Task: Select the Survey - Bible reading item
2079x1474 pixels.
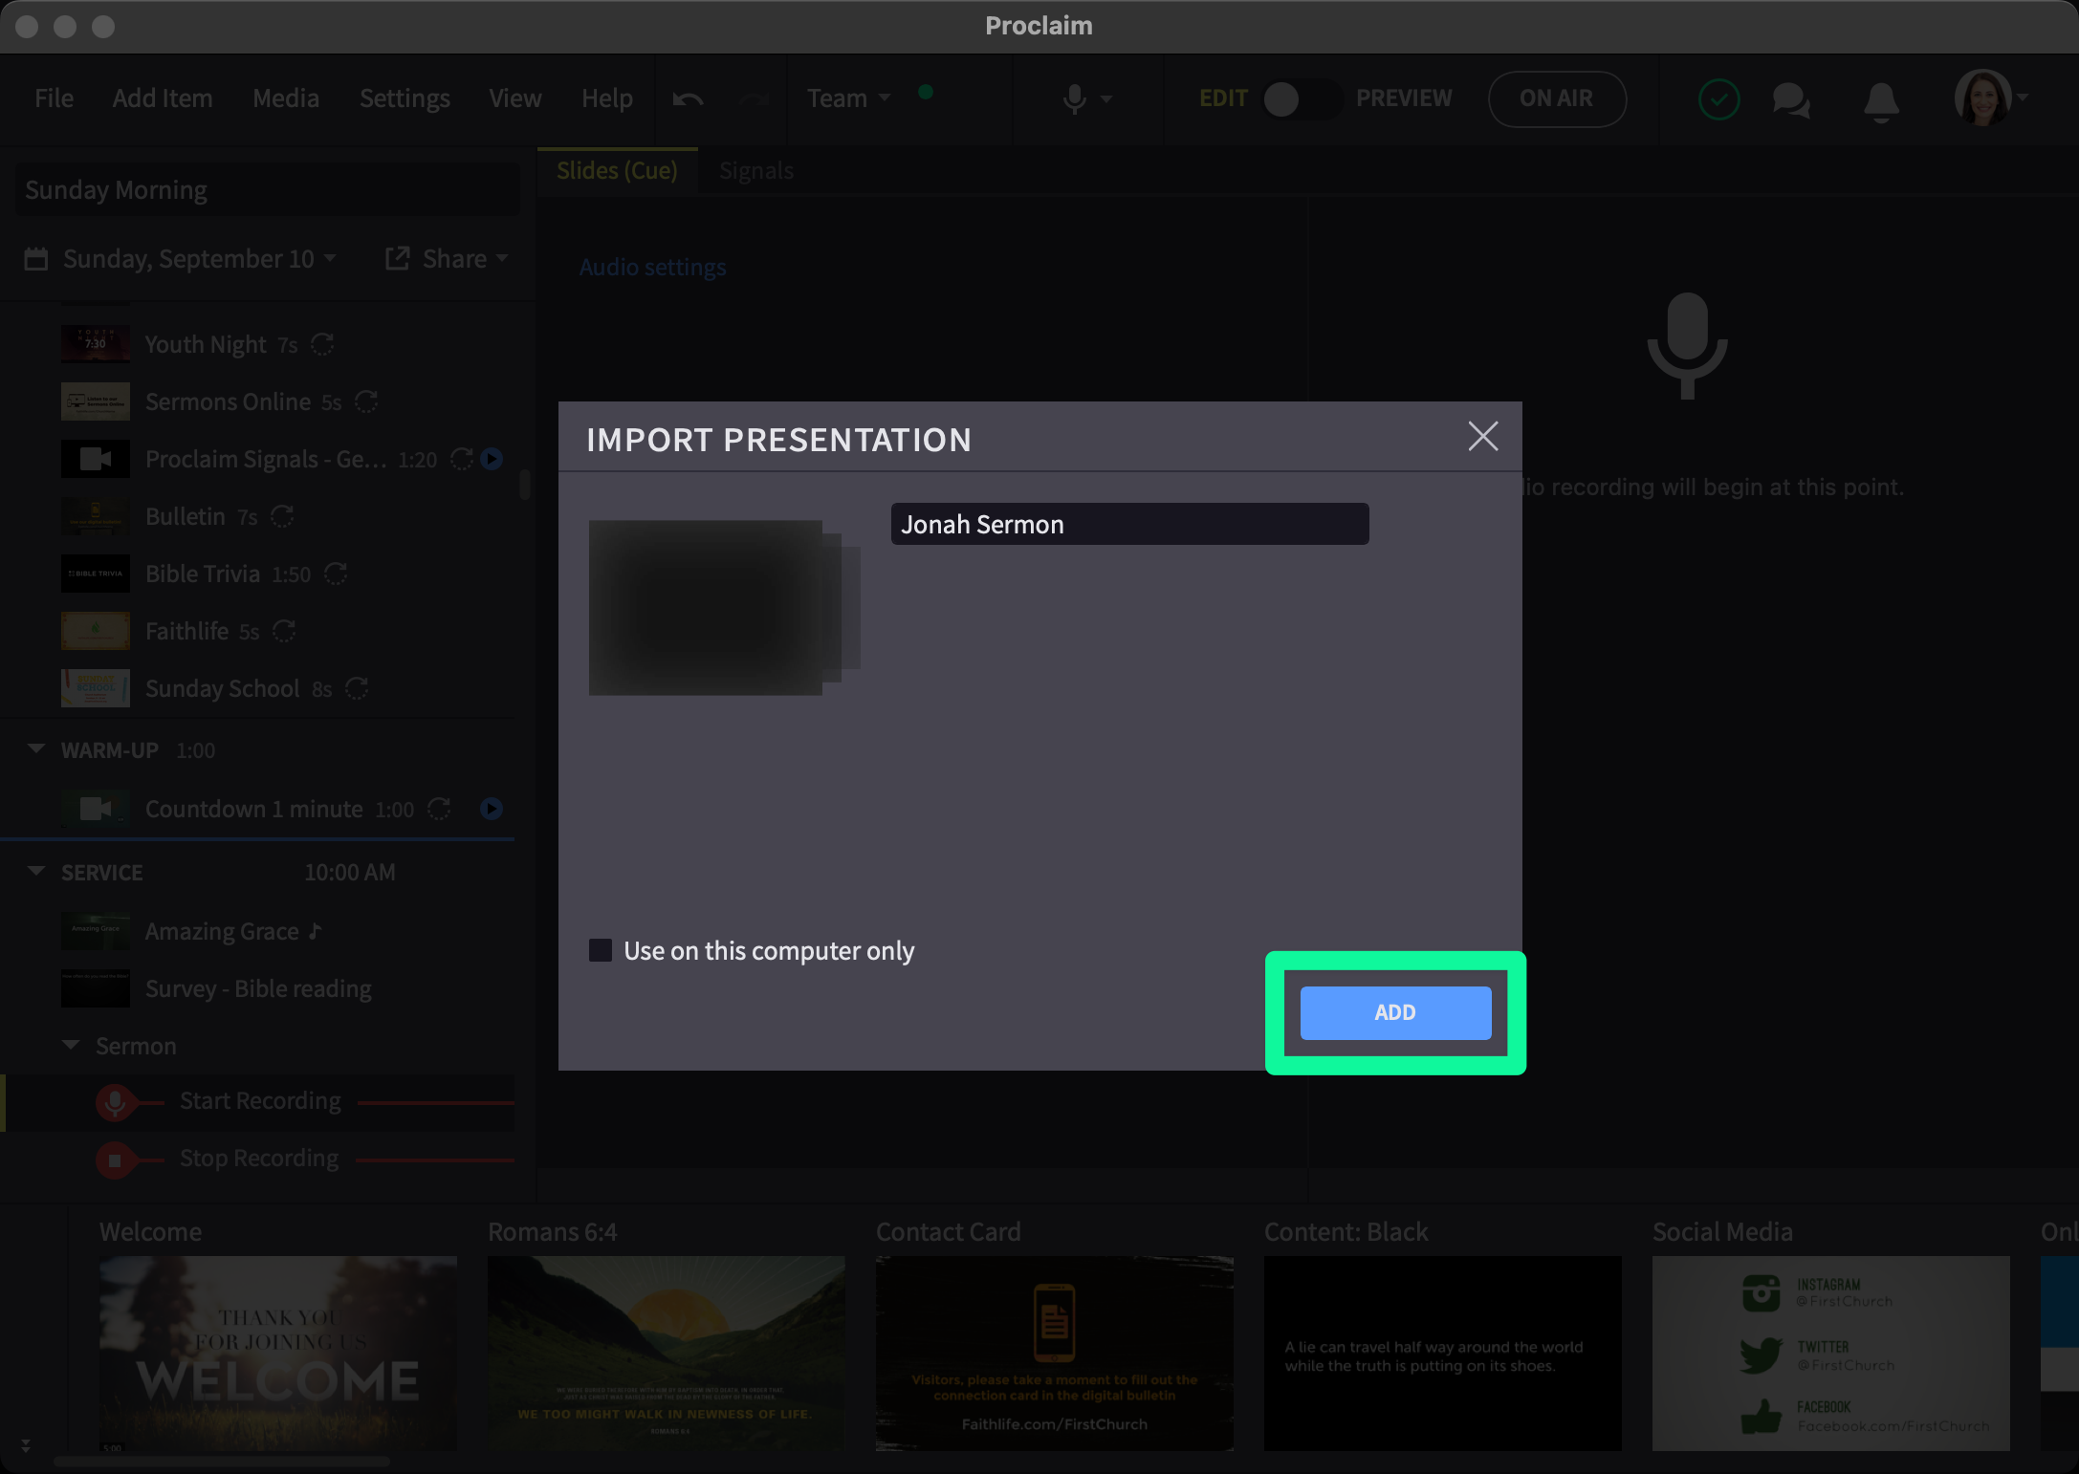Action: 258,988
